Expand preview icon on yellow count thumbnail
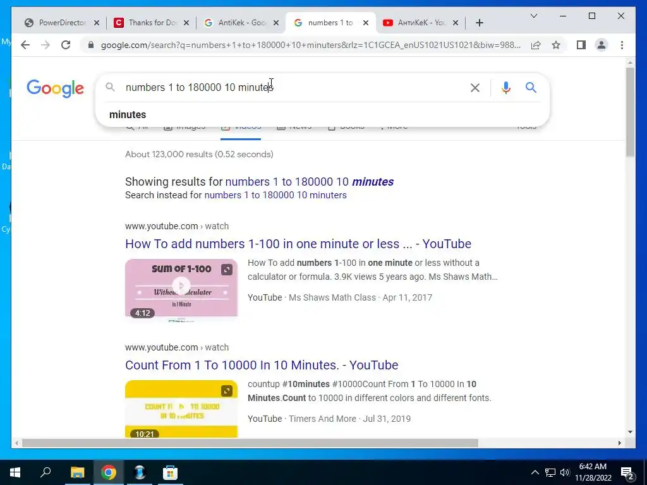The width and height of the screenshot is (647, 485). 227,391
